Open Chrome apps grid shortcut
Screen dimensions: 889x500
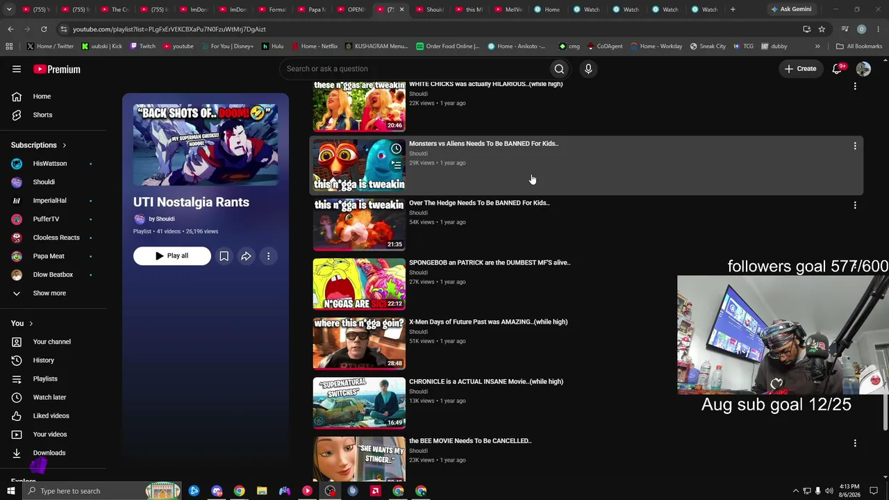[9, 47]
